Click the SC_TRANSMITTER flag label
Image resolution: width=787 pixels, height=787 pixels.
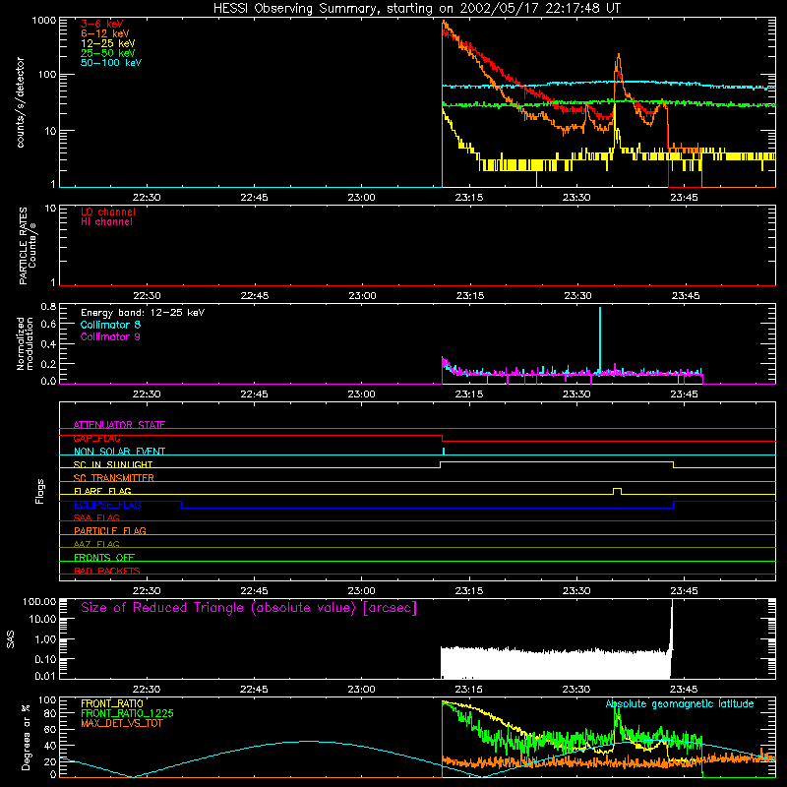tap(114, 478)
